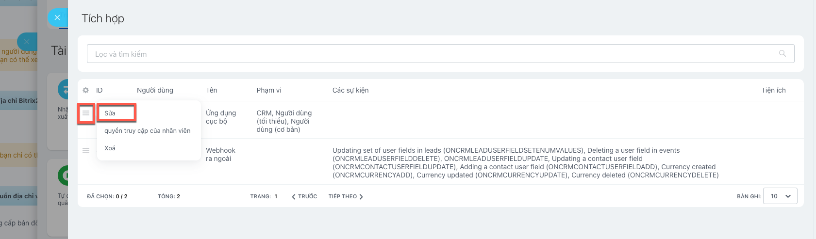Viewport: 816px width, 239px height.
Task: Go to previous page with Trước
Action: (x=304, y=196)
